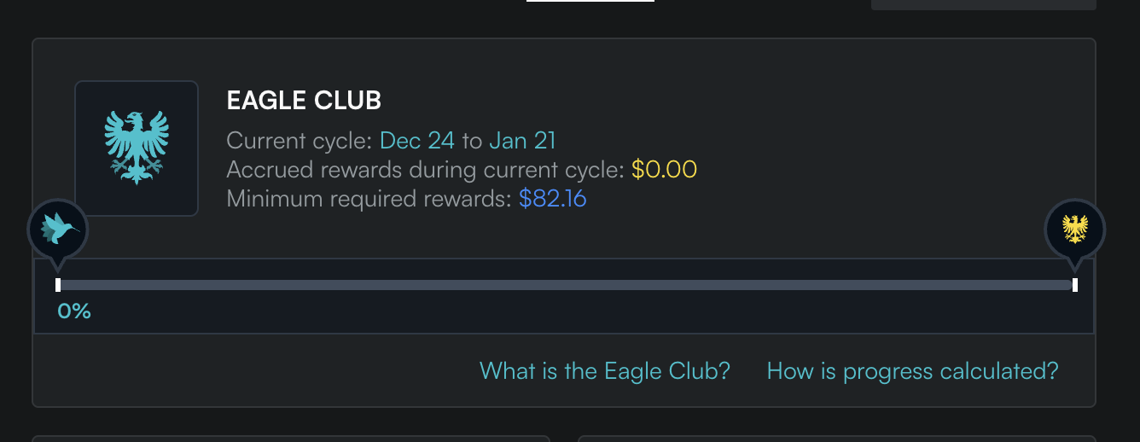Click the middle of the progress bar
This screenshot has height=442, width=1140.
pyautogui.click(x=566, y=285)
